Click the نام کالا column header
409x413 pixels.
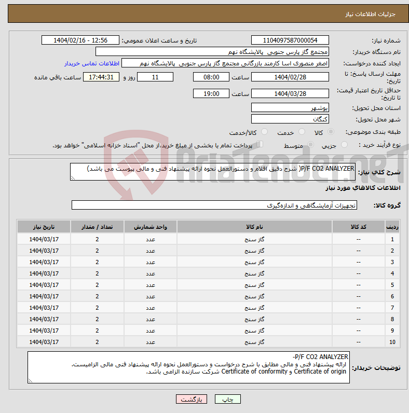(254, 227)
